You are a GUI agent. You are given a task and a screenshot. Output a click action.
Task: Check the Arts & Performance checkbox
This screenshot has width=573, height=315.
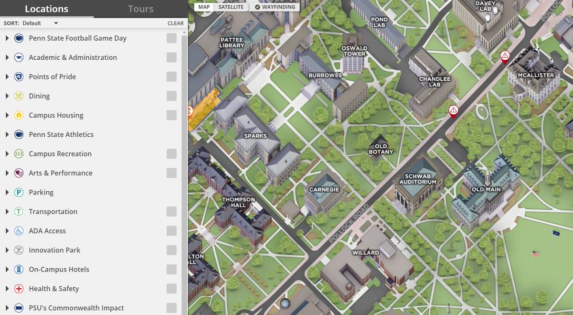(x=171, y=173)
